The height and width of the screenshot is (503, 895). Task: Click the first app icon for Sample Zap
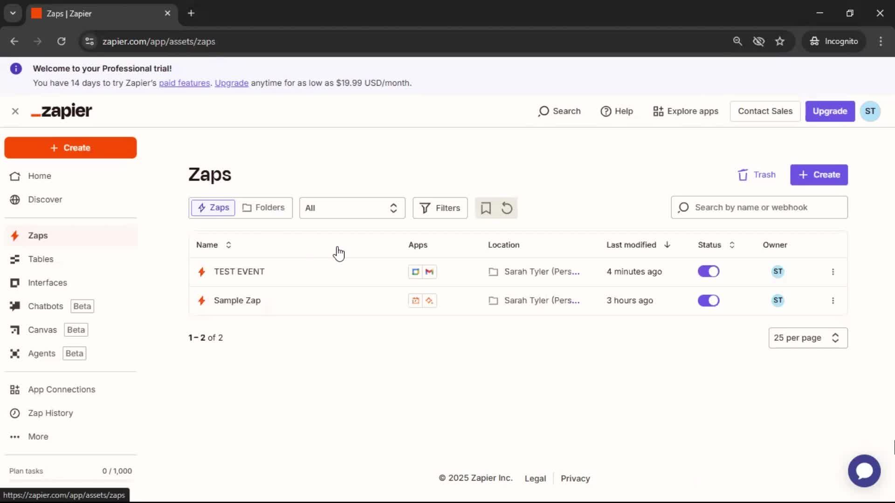pos(415,300)
